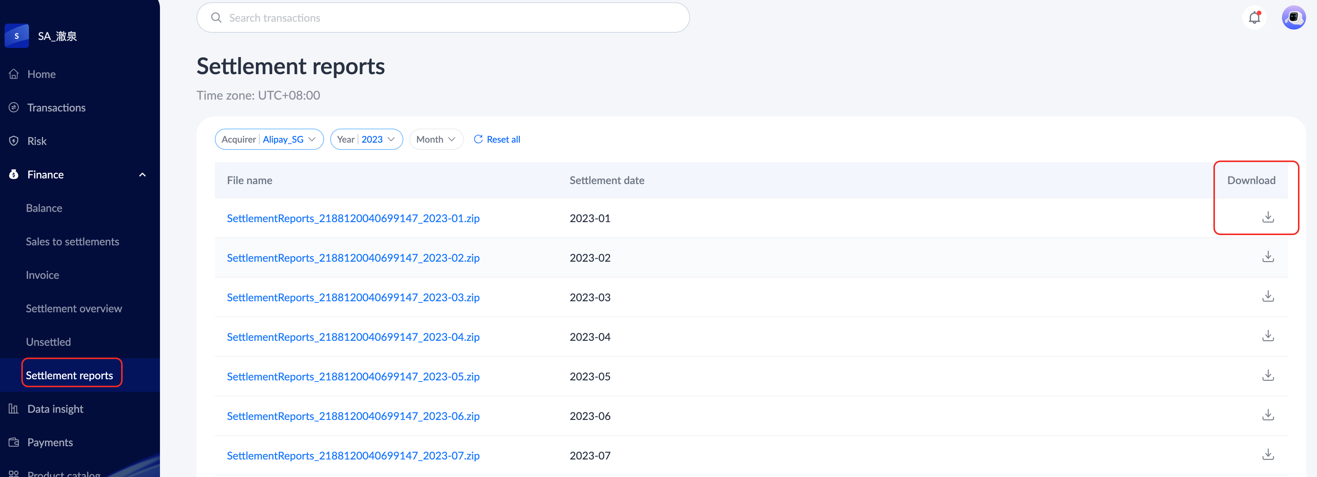Expand the Month filter dropdown
This screenshot has height=477, width=1317.
point(436,140)
